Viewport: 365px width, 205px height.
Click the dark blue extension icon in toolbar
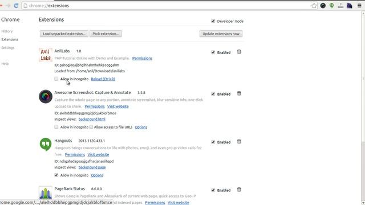[350, 6]
